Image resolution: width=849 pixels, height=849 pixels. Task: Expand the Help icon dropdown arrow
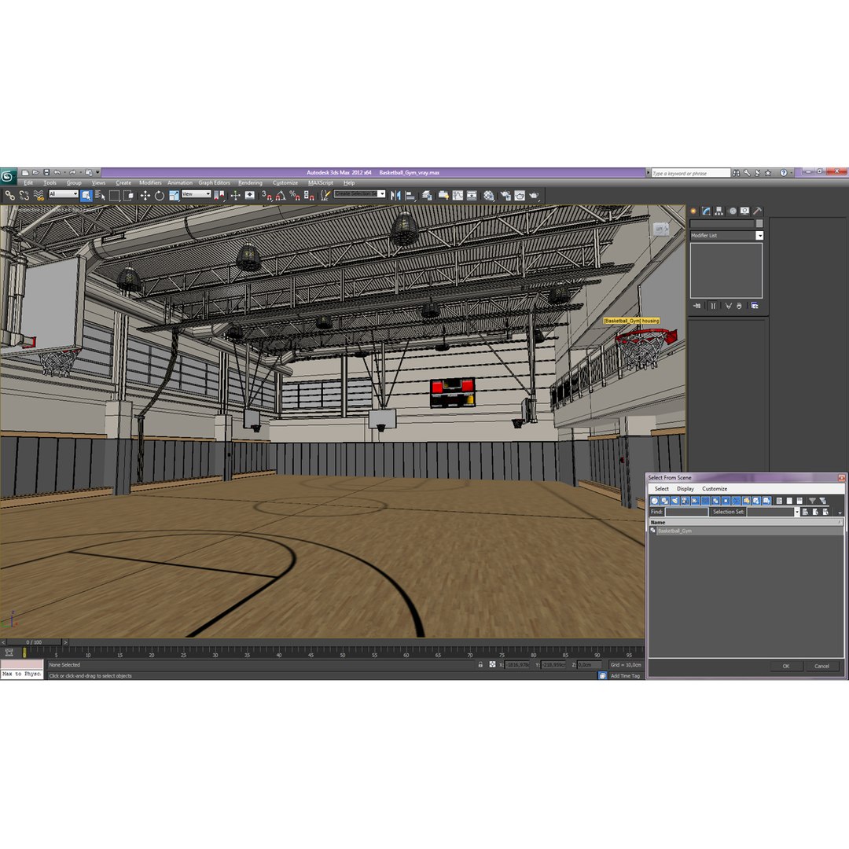[791, 173]
